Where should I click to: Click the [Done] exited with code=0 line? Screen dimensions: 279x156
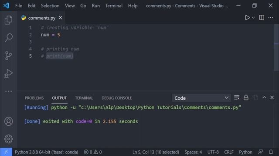point(81,121)
